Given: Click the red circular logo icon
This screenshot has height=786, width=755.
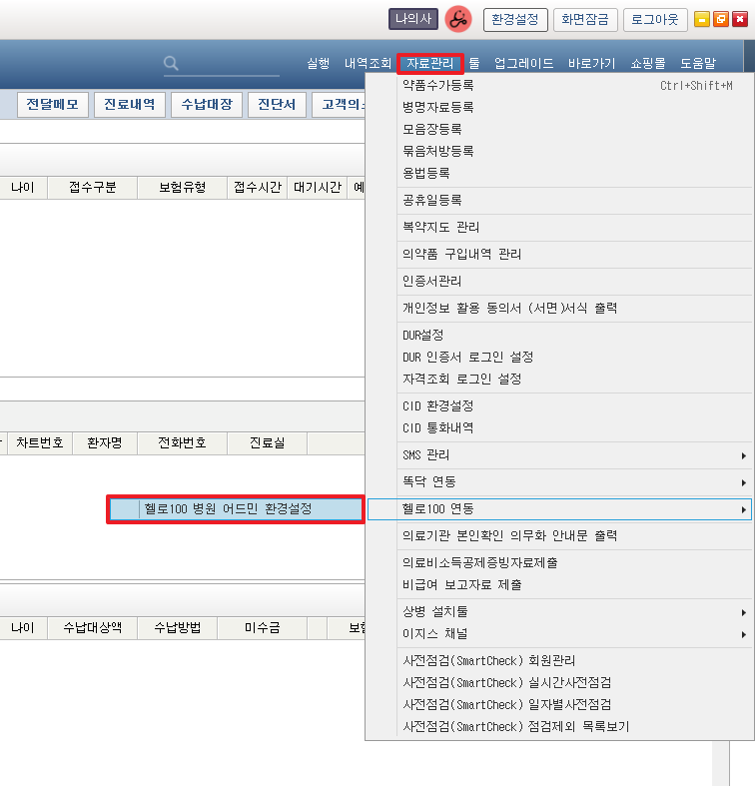Looking at the screenshot, I should (x=458, y=19).
